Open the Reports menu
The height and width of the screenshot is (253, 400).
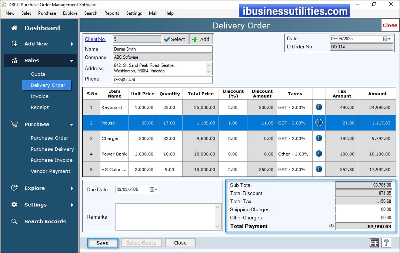point(111,13)
